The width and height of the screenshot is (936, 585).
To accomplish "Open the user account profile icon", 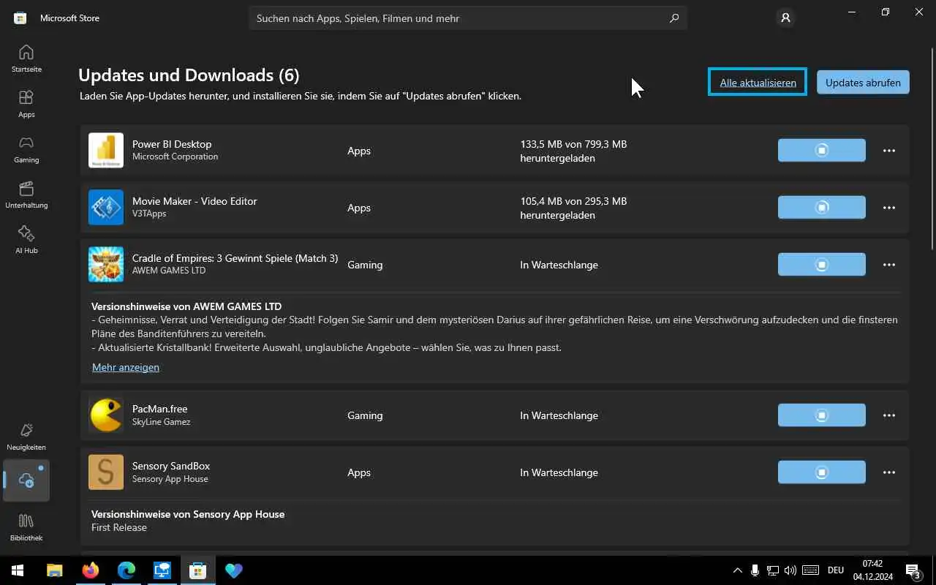I will (785, 18).
